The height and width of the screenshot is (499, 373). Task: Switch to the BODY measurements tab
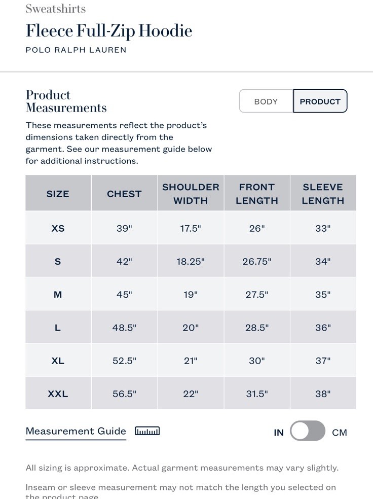pyautogui.click(x=266, y=101)
